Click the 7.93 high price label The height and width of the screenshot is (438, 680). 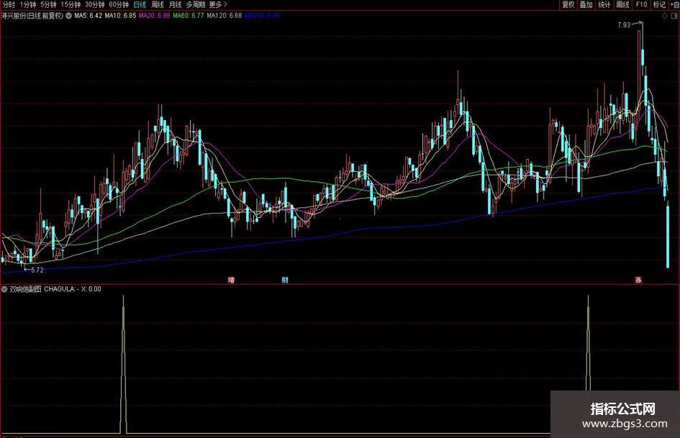[x=624, y=25]
